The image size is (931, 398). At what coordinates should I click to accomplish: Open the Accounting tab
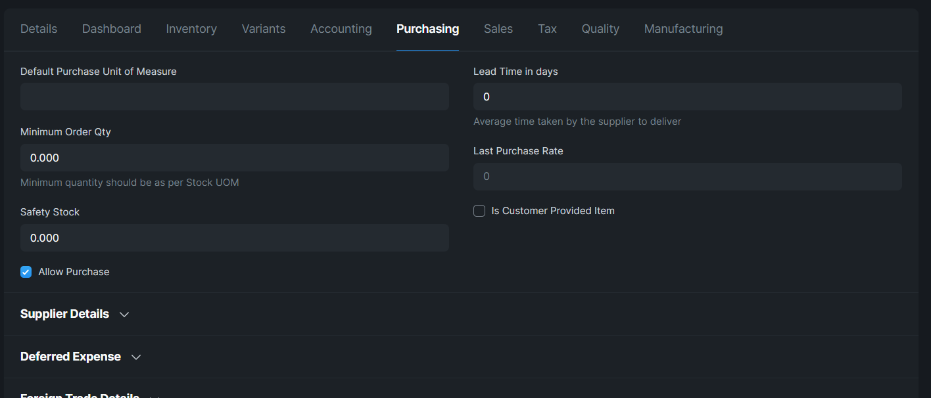[341, 29]
